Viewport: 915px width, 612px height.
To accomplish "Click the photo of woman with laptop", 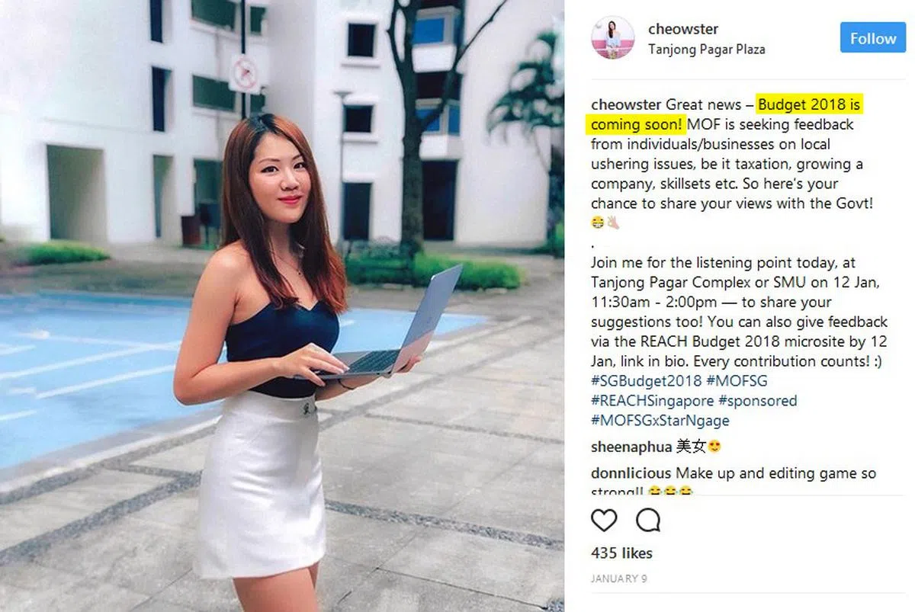I will click(282, 306).
